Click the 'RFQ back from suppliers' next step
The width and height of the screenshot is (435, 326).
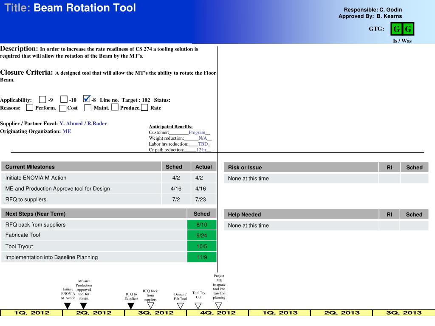(94, 225)
